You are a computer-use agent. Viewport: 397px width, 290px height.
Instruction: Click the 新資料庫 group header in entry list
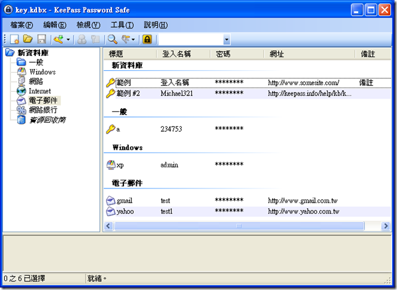[128, 65]
